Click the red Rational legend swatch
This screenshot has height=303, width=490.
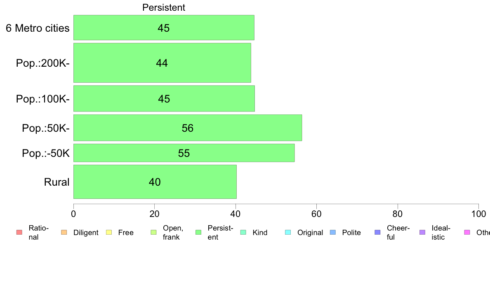click(x=19, y=233)
